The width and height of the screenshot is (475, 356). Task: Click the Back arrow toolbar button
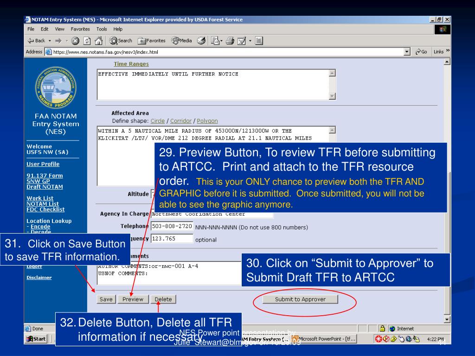click(36, 41)
